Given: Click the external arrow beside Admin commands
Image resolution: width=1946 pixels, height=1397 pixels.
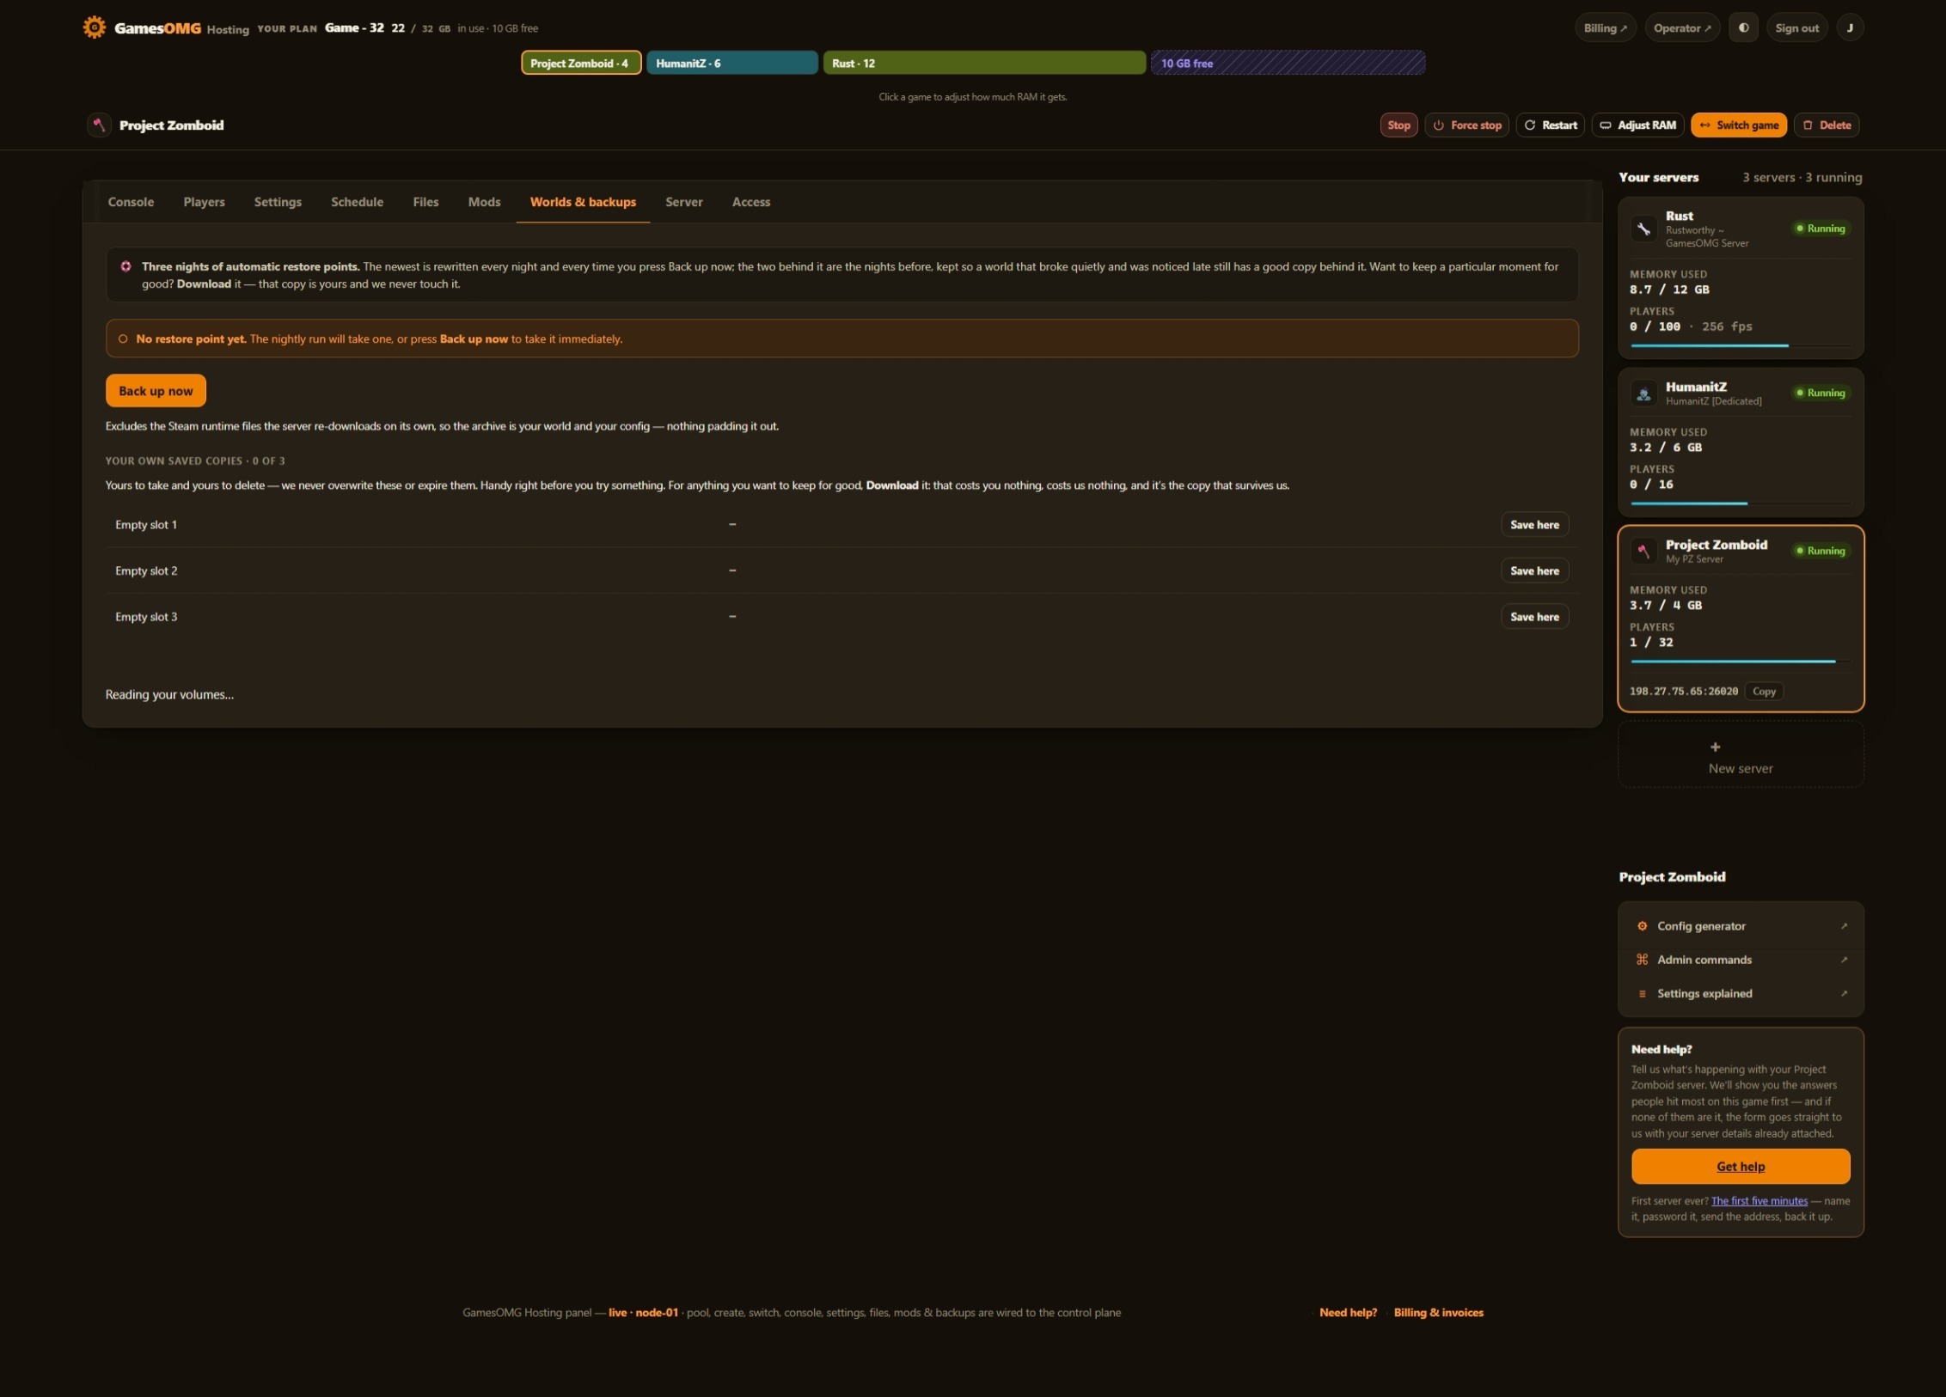Looking at the screenshot, I should click(x=1844, y=960).
